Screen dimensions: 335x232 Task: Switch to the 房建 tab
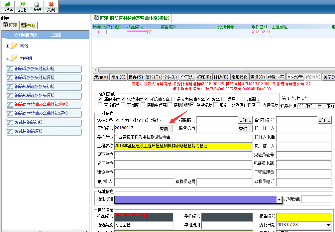pyautogui.click(x=10, y=25)
